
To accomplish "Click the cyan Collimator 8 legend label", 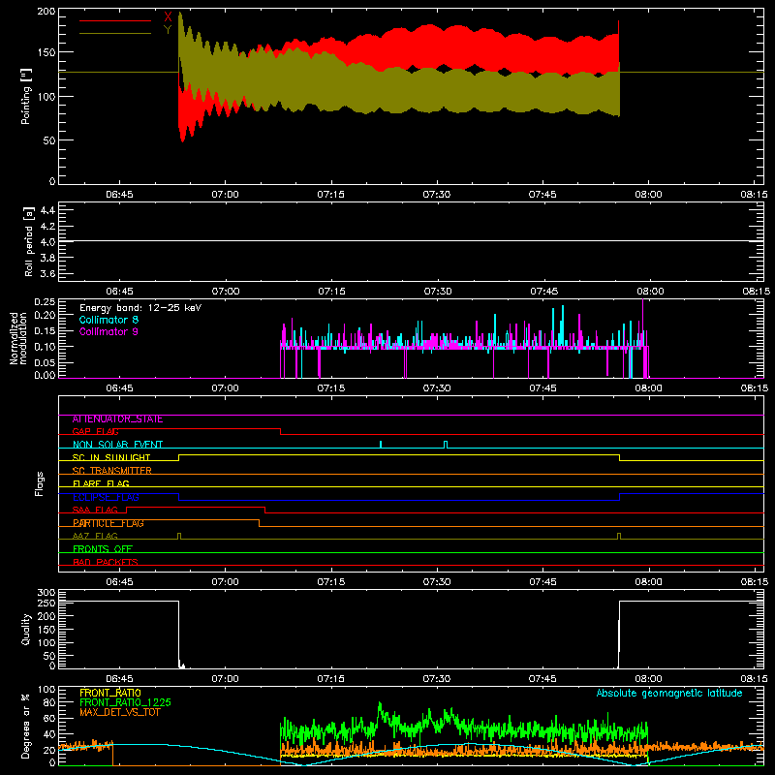I will click(108, 320).
